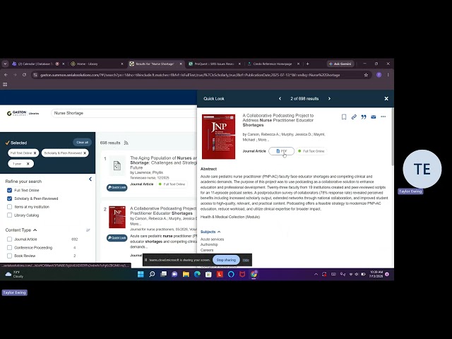
Task: Clear all selected filters
Action: [x=82, y=143]
